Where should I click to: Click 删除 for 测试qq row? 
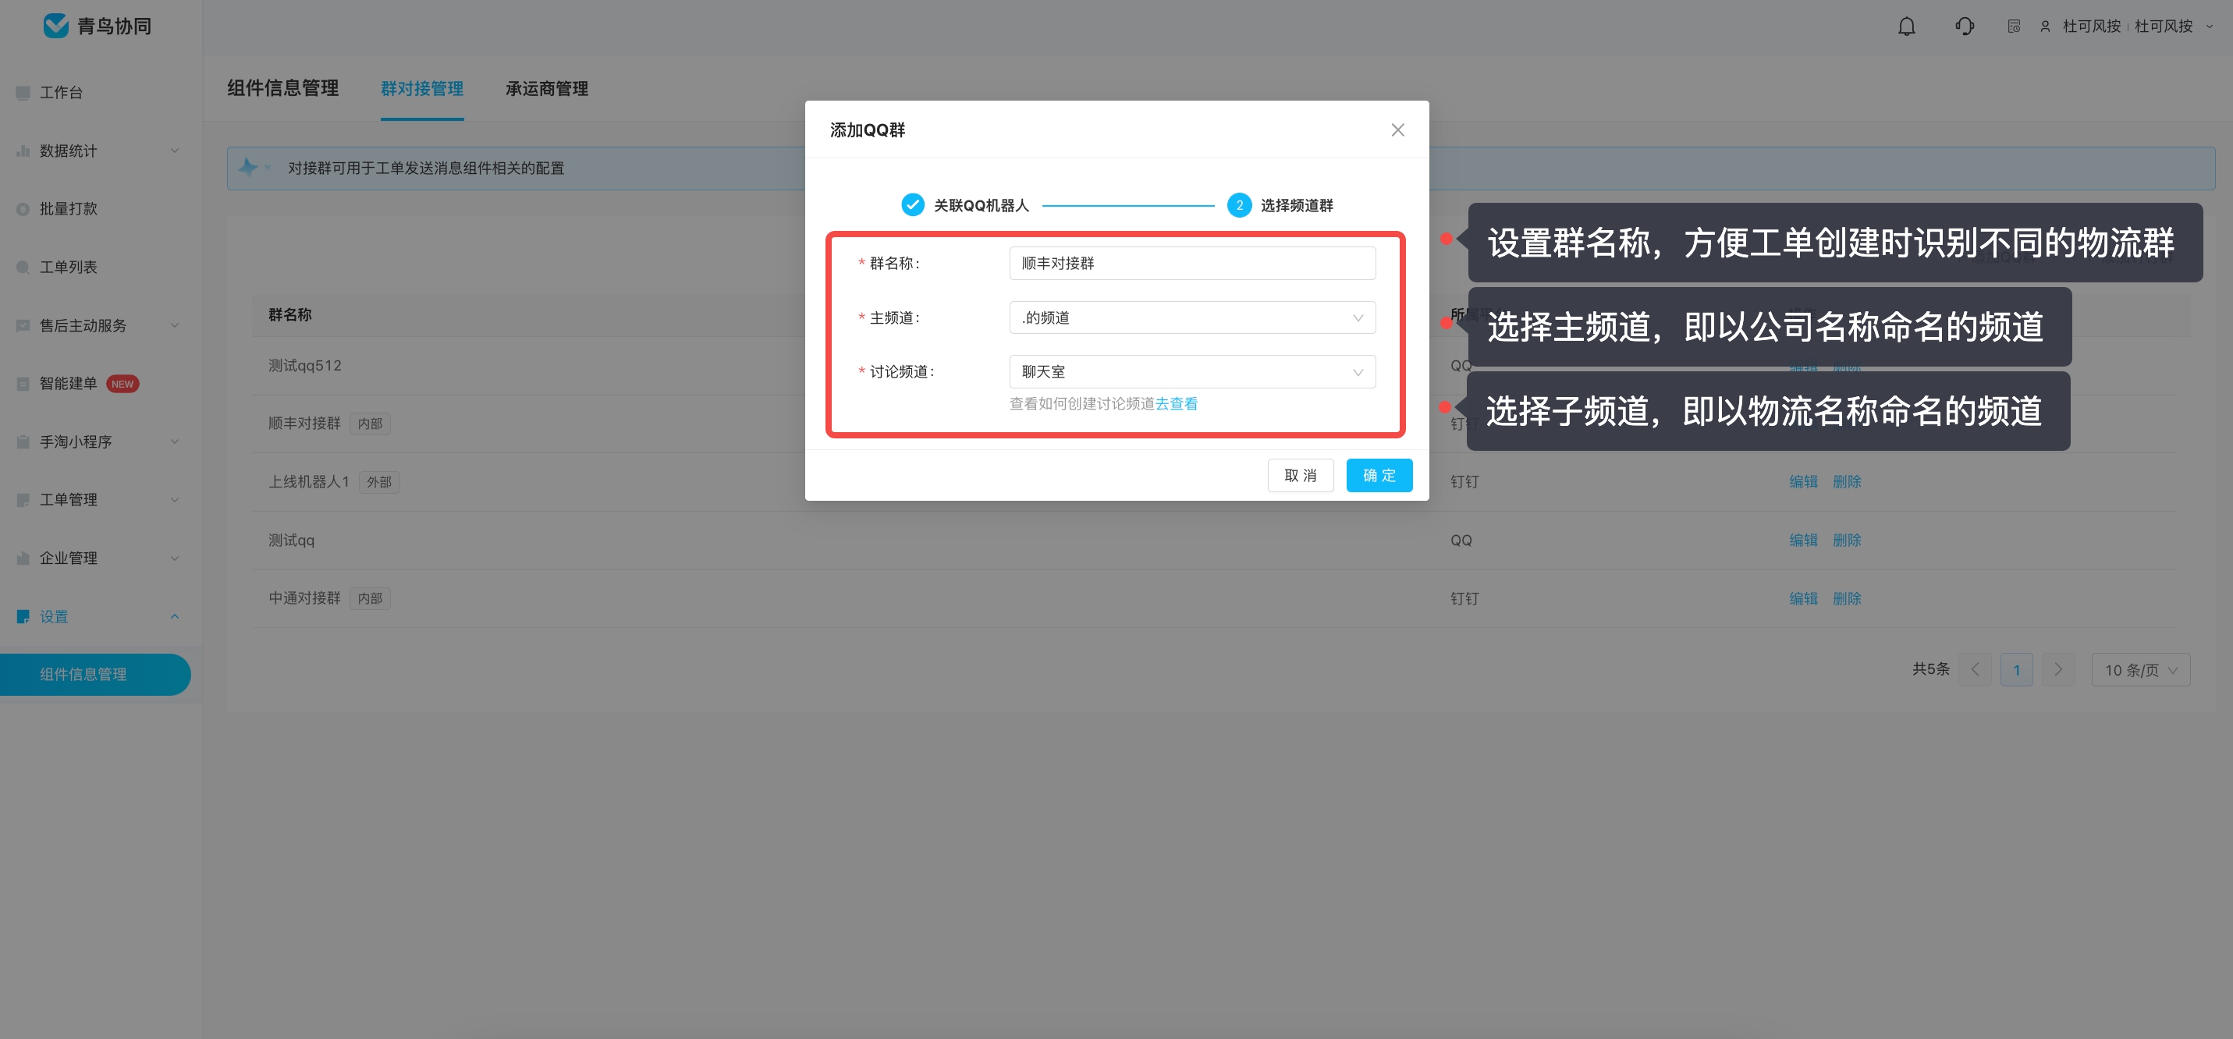click(1846, 540)
